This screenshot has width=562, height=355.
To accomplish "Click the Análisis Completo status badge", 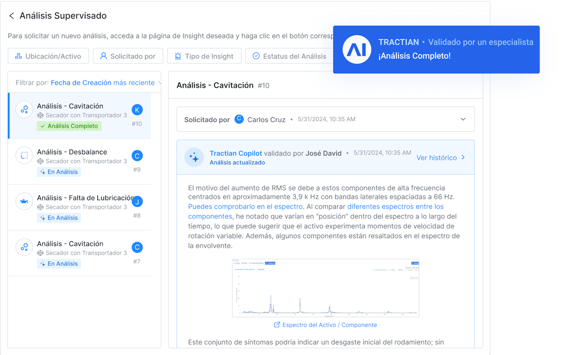I will (x=69, y=126).
